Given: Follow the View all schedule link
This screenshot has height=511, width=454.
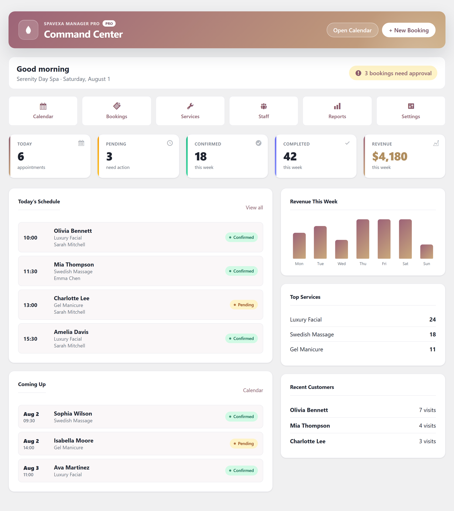Looking at the screenshot, I should (254, 208).
